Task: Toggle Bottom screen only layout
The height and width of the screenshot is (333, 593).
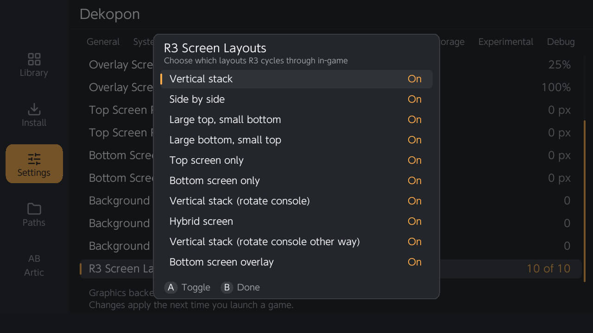Action: tap(296, 181)
